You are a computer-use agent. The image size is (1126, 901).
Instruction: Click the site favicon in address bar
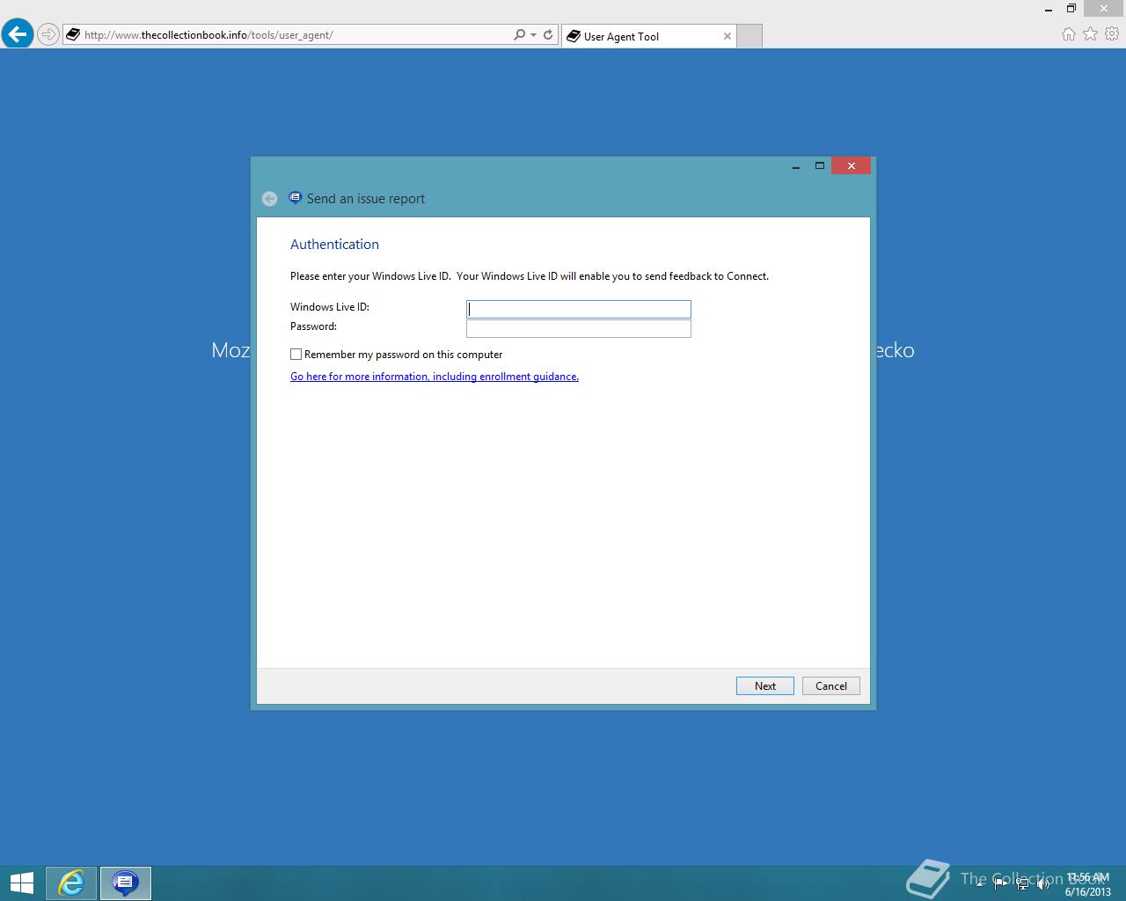point(73,35)
